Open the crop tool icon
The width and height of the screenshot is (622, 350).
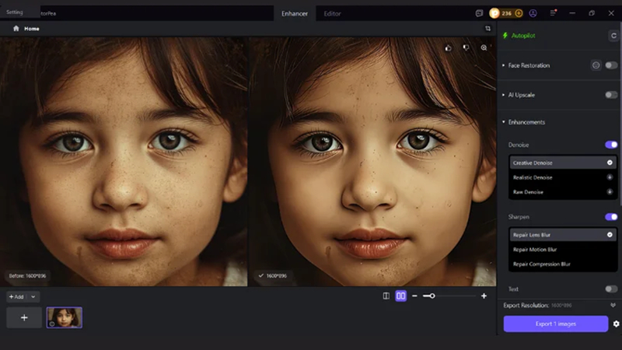point(488,29)
